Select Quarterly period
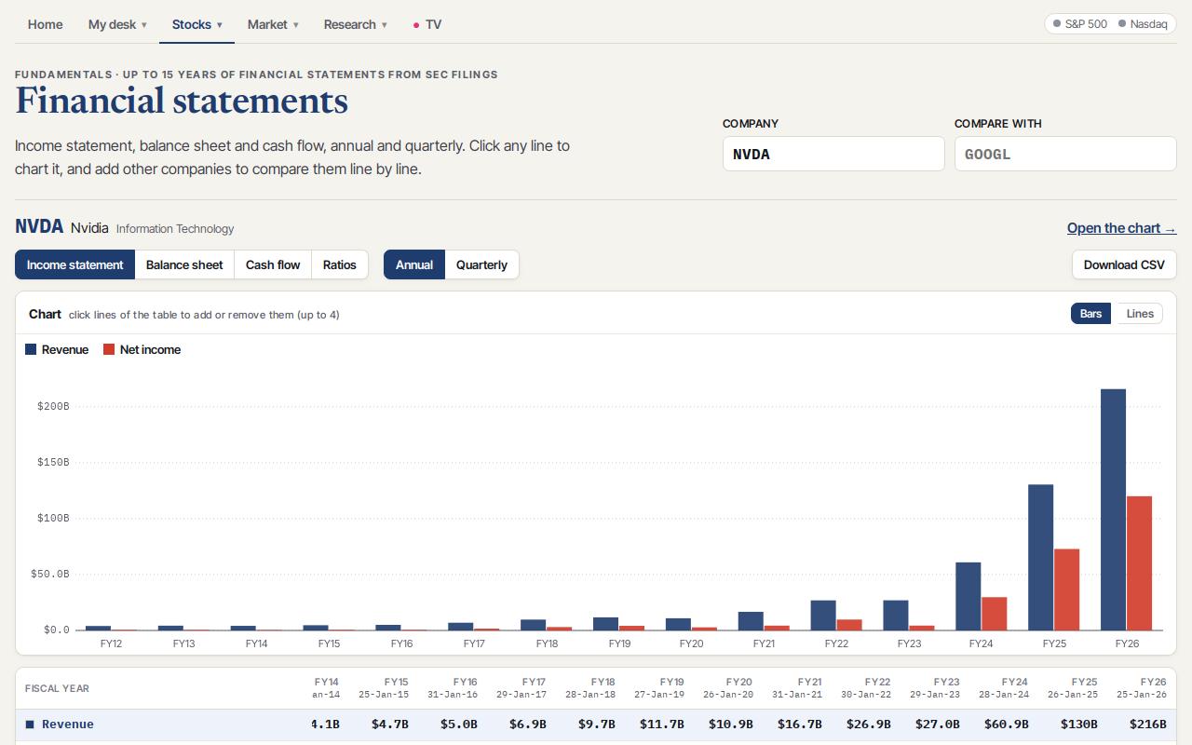The image size is (1192, 745). [x=481, y=264]
